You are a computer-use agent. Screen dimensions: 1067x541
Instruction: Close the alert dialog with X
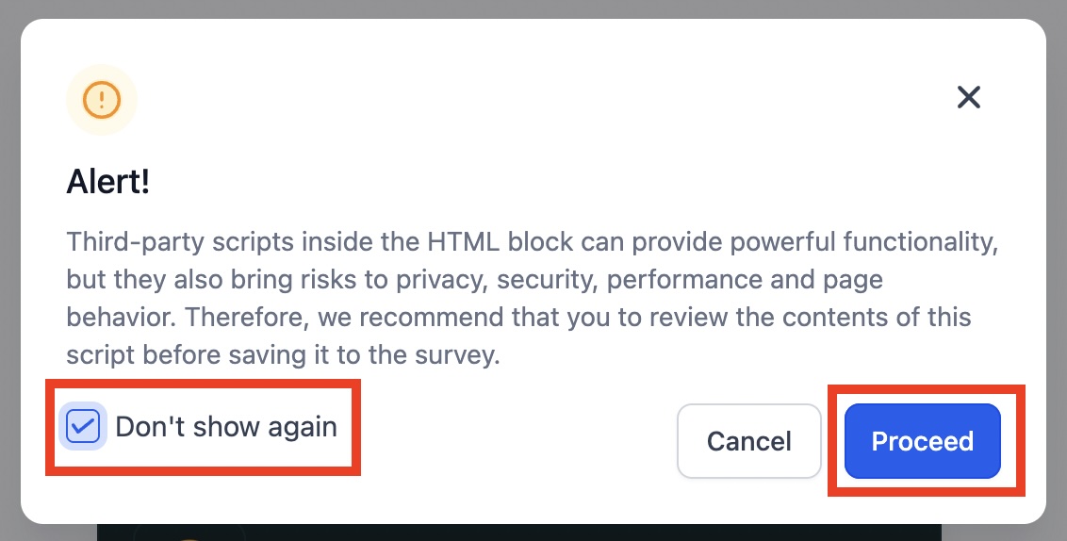(x=968, y=97)
